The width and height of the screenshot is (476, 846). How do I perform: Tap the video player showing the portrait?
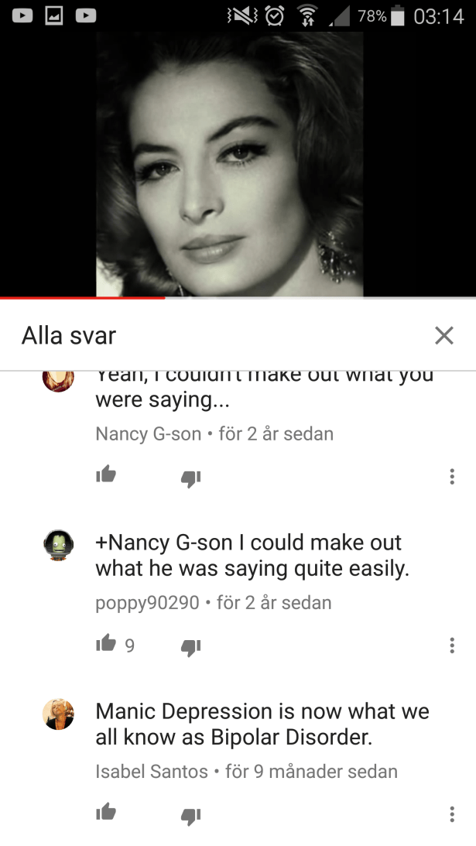point(238,164)
